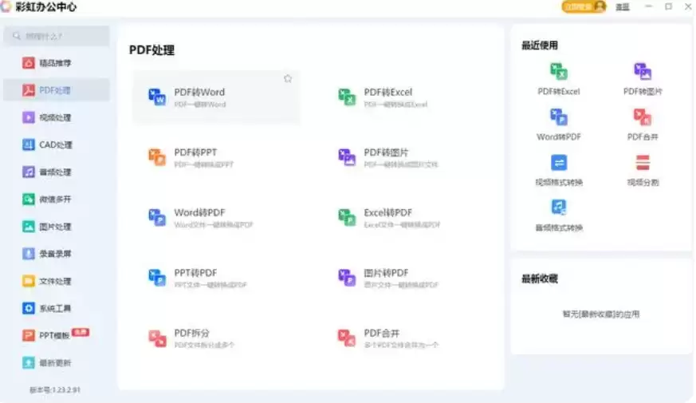Launch the PPT转PDF tool card
The height and width of the screenshot is (403, 696).
click(x=216, y=278)
